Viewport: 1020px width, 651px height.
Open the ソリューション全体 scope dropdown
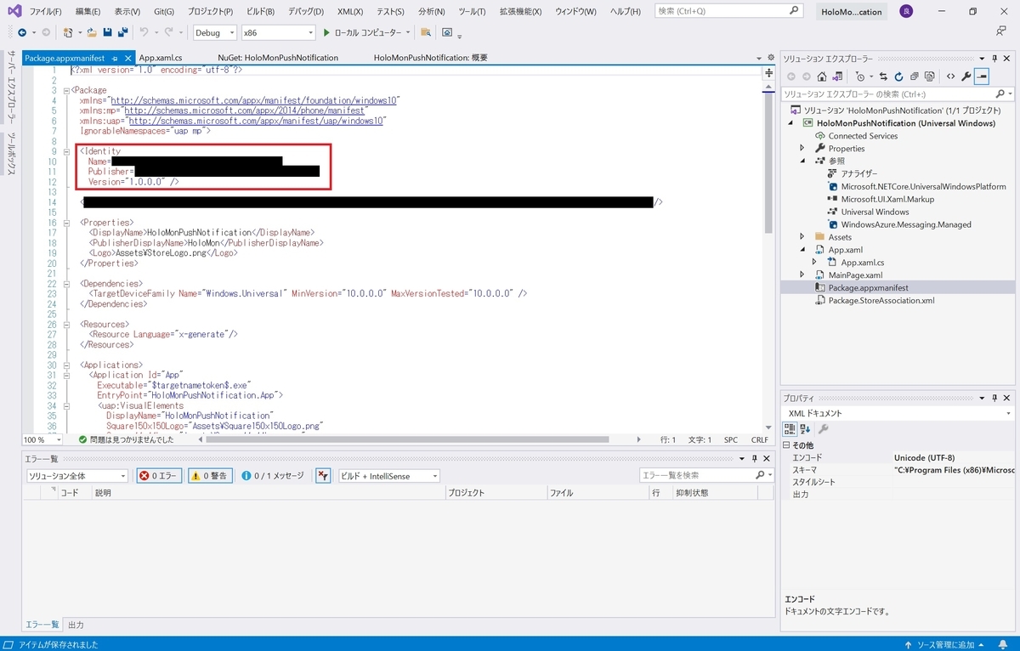point(77,476)
